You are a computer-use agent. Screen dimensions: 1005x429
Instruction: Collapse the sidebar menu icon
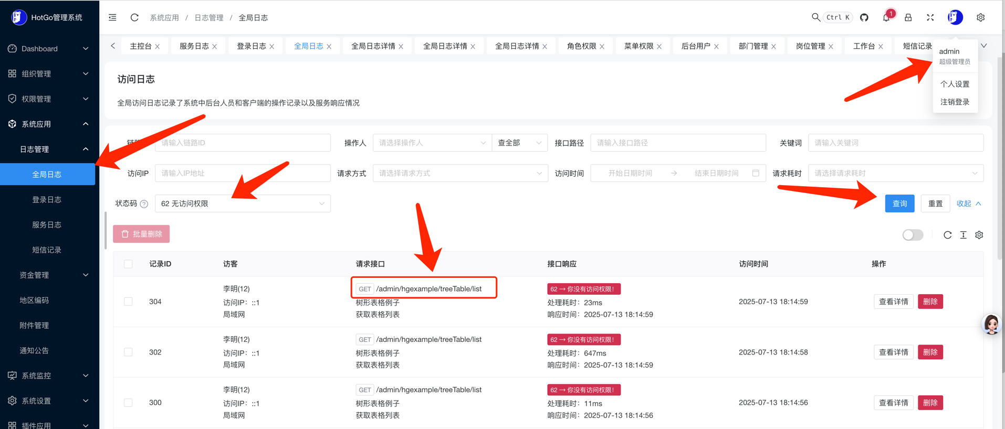[112, 18]
